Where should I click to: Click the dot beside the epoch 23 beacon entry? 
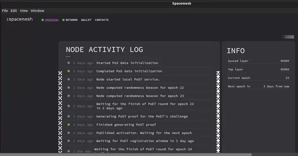coord(68,96)
